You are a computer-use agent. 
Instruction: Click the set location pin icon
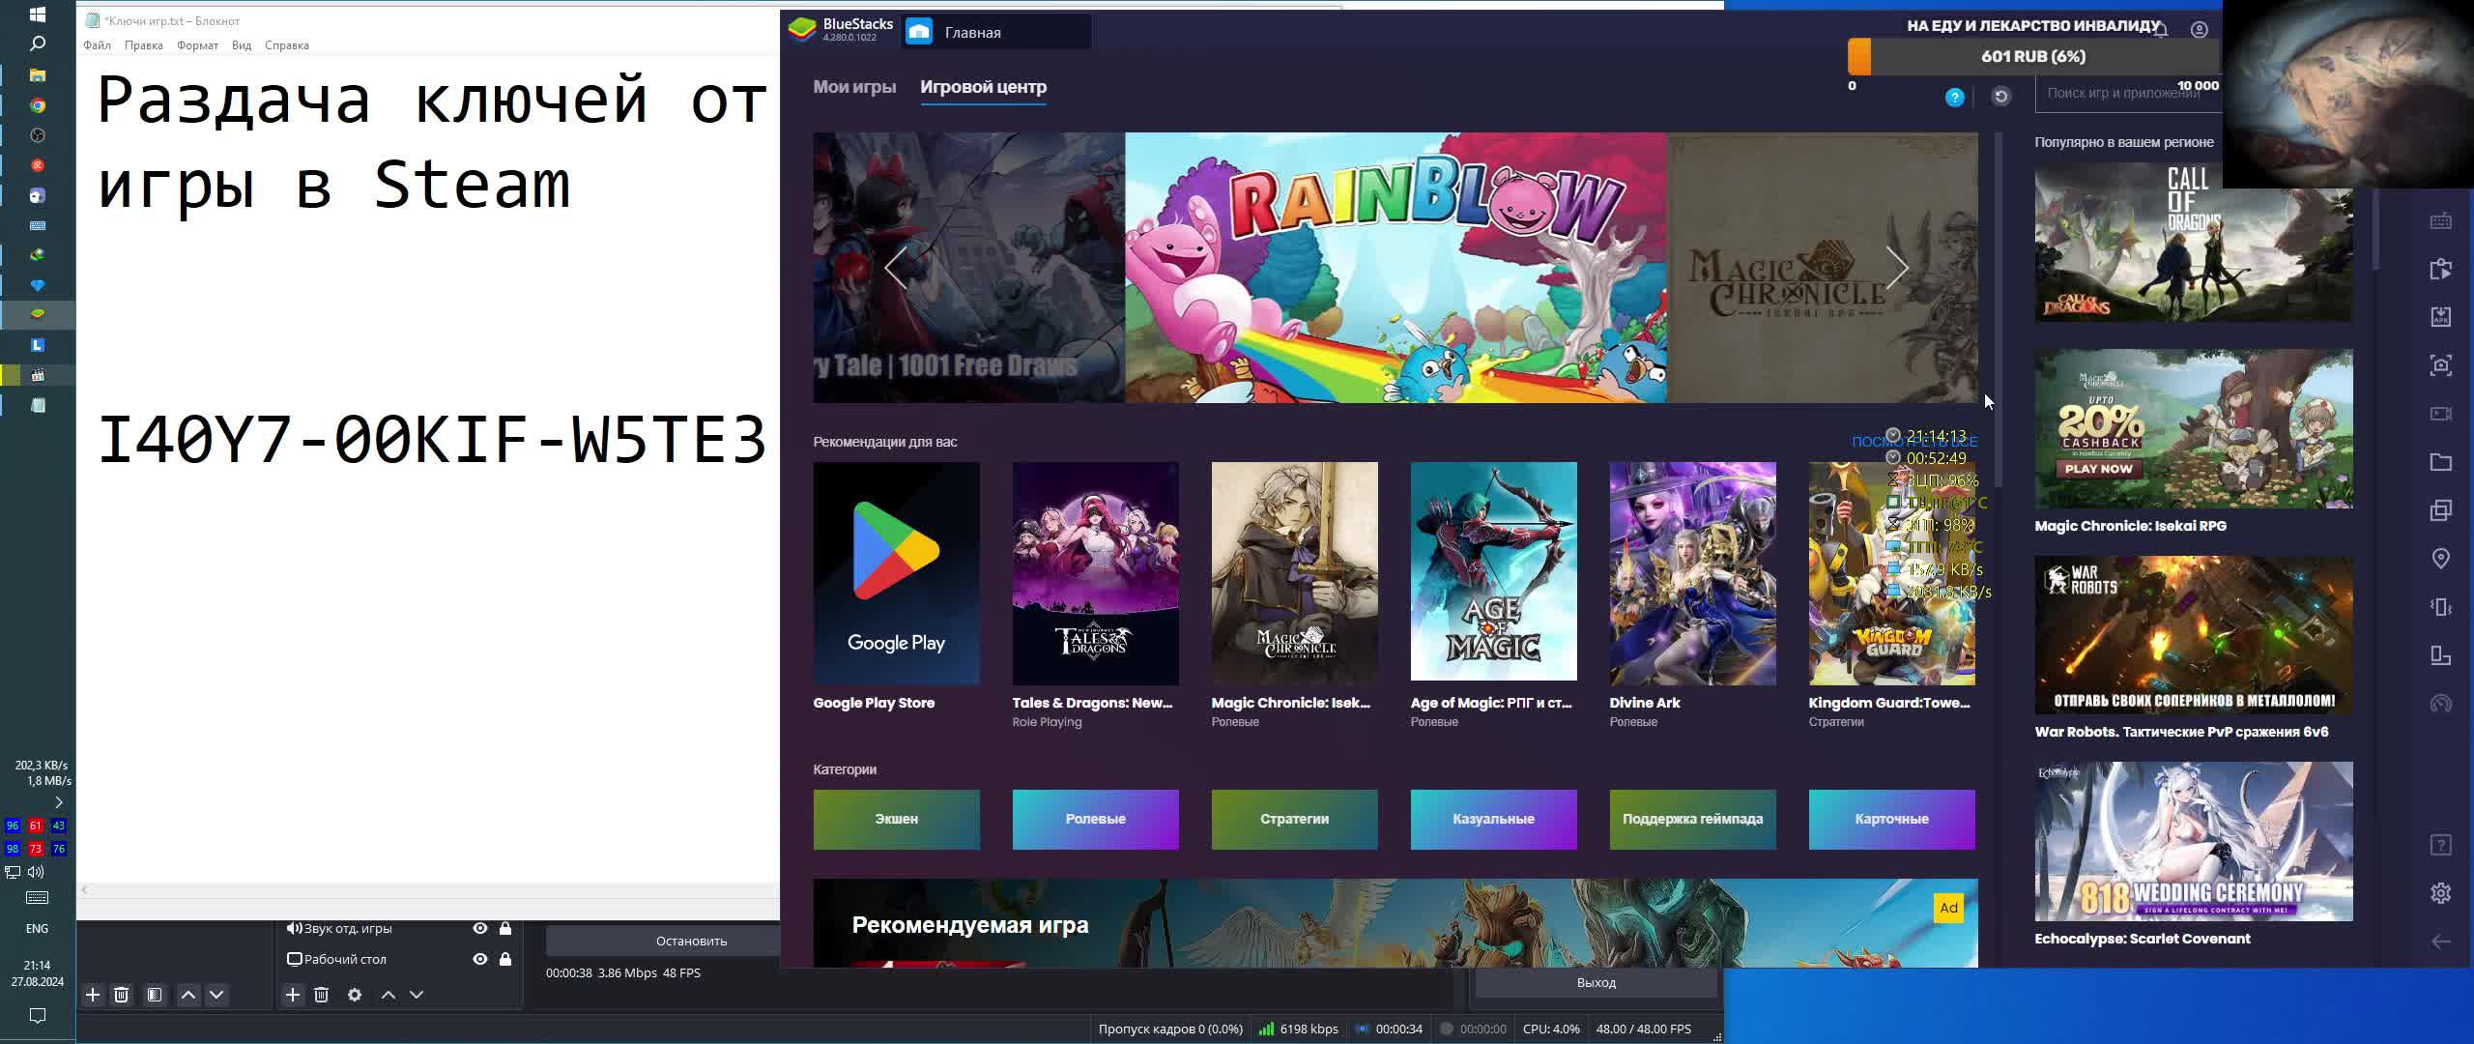[x=2440, y=559]
